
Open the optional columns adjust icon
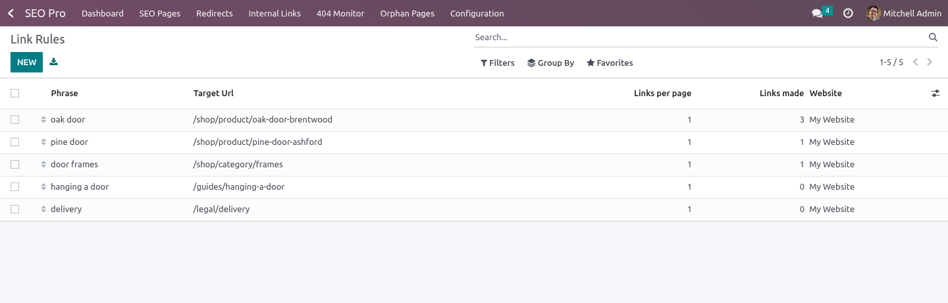tap(935, 94)
